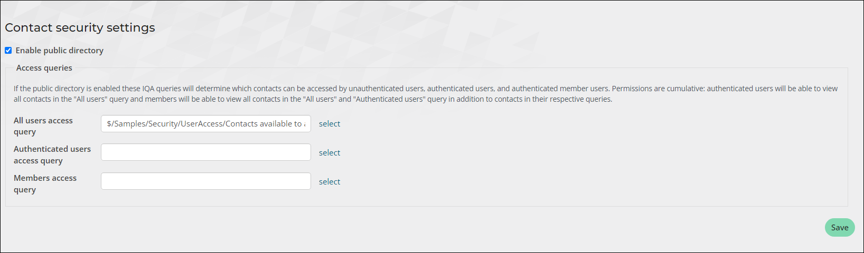This screenshot has height=253, width=864.
Task: Click the word 'query' under All users access
Action: click(x=25, y=132)
